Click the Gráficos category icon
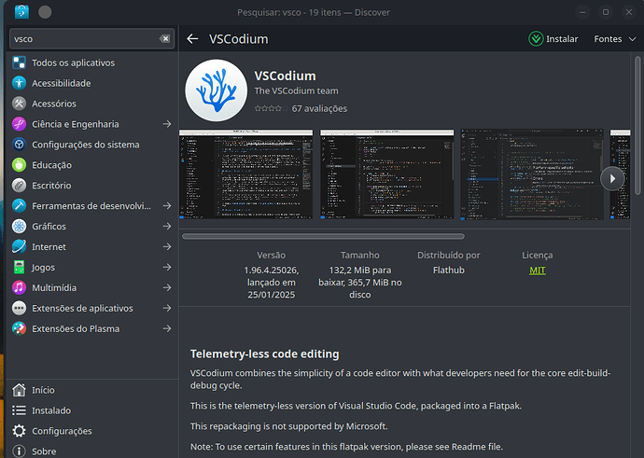The height and width of the screenshot is (458, 644). (x=19, y=226)
